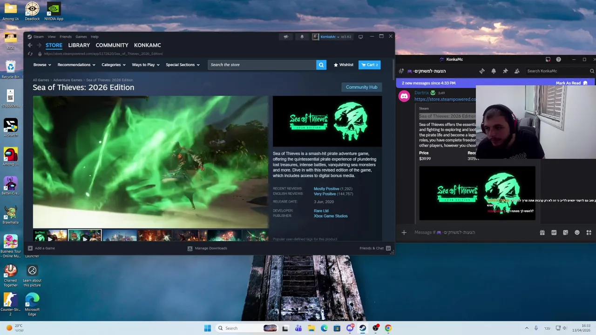Open Discord sticker picker

point(565,232)
